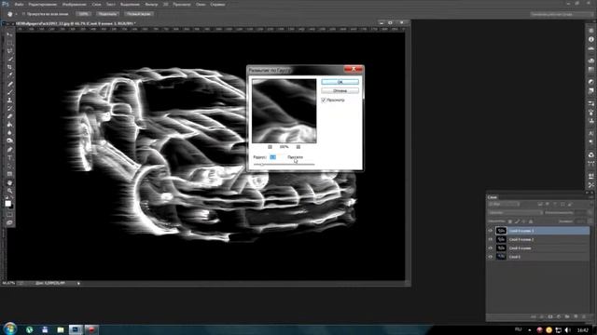The height and width of the screenshot is (335, 597).
Task: Open the Окно menu
Action: [201, 4]
